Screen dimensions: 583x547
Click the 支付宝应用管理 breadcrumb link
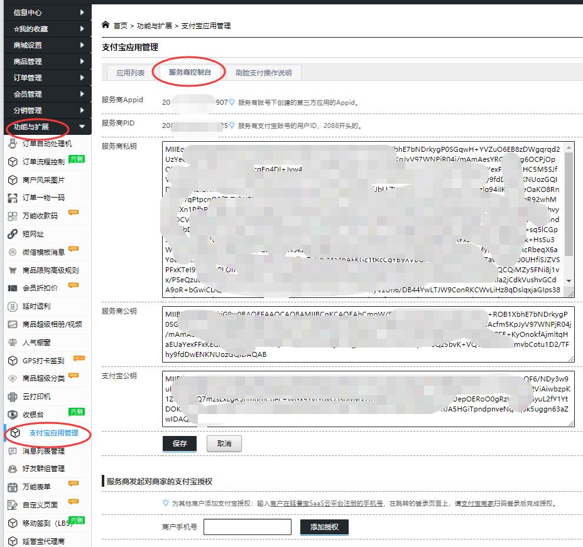pyautogui.click(x=206, y=26)
